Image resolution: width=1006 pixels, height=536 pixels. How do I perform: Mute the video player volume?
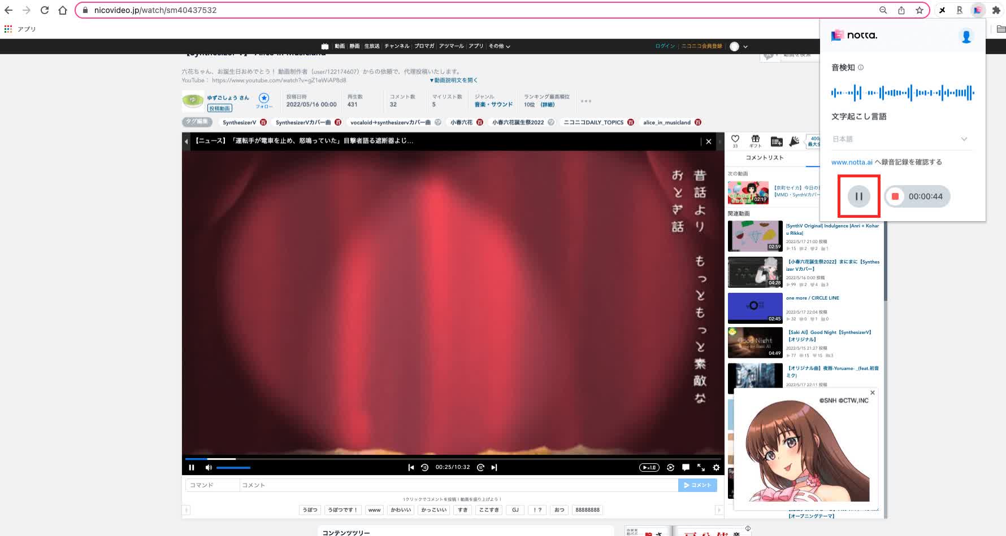coord(209,467)
